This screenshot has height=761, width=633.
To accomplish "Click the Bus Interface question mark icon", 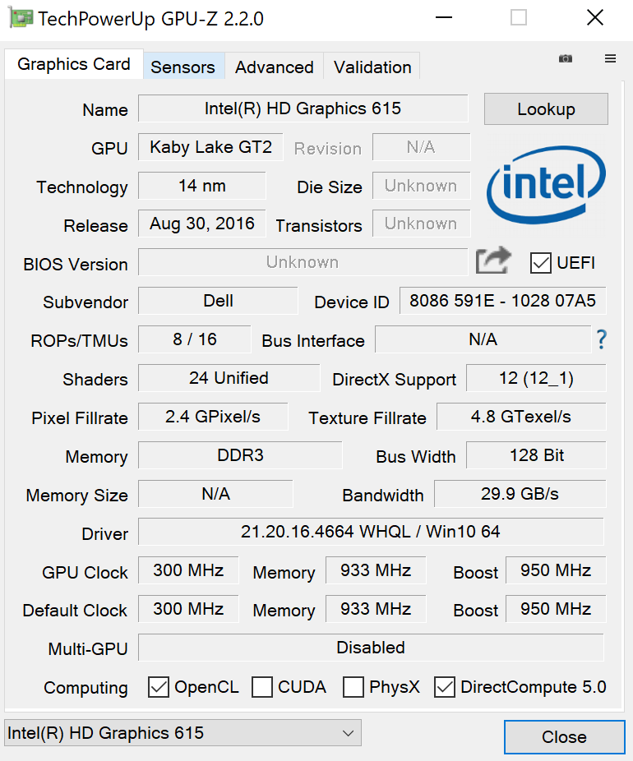I will pyautogui.click(x=602, y=339).
